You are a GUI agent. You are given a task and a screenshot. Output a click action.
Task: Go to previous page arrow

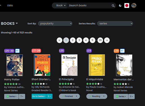pyautogui.click(x=60, y=40)
